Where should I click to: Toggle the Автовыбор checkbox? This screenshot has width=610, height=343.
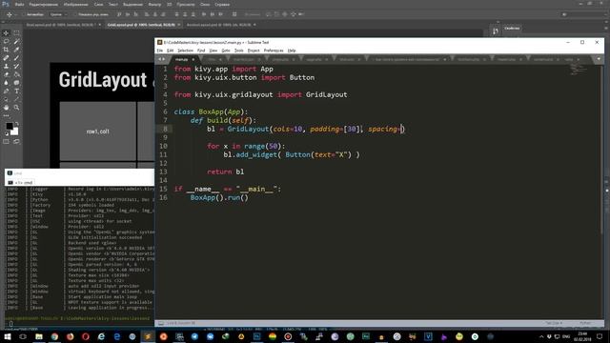click(23, 14)
